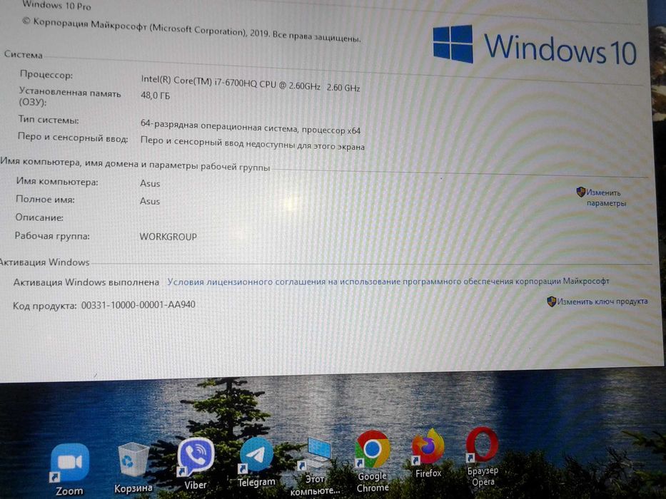Open Изменить ключ продукта link
The image size is (666, 499).
[602, 302]
